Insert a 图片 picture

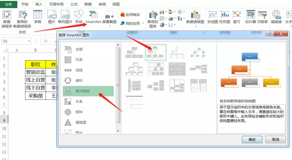(52, 17)
